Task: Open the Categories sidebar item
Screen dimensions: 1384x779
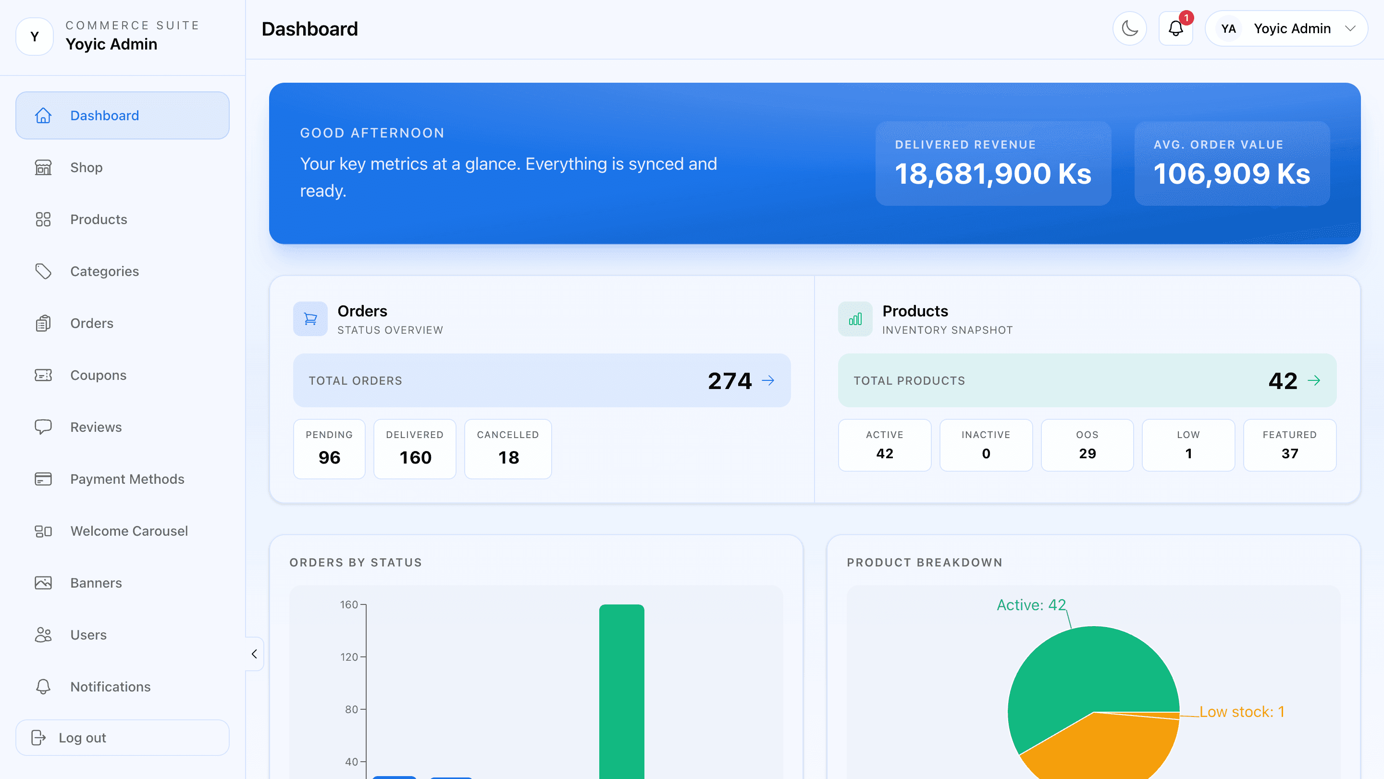Action: tap(123, 272)
